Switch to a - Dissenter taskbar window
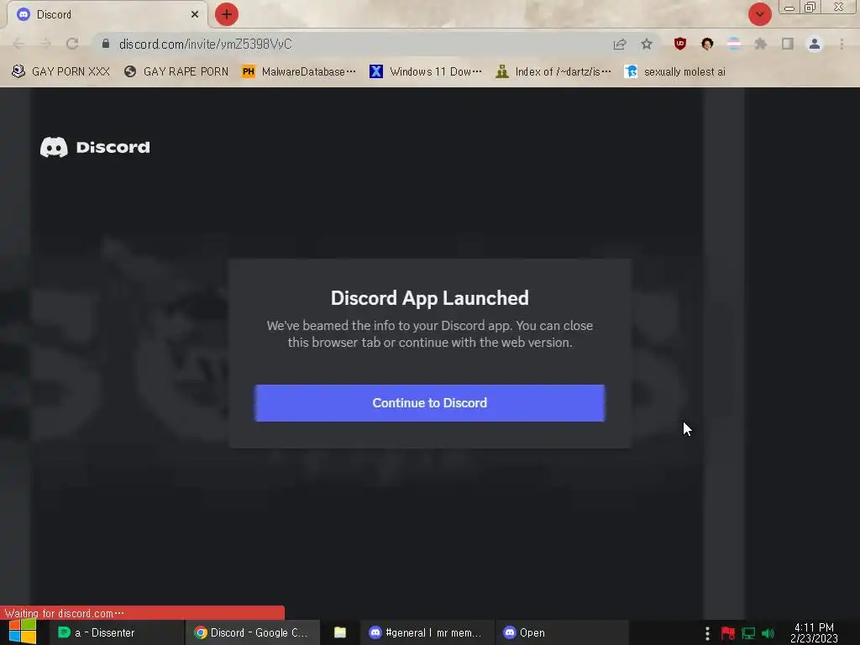Viewport: 860px width, 645px height. click(x=116, y=633)
